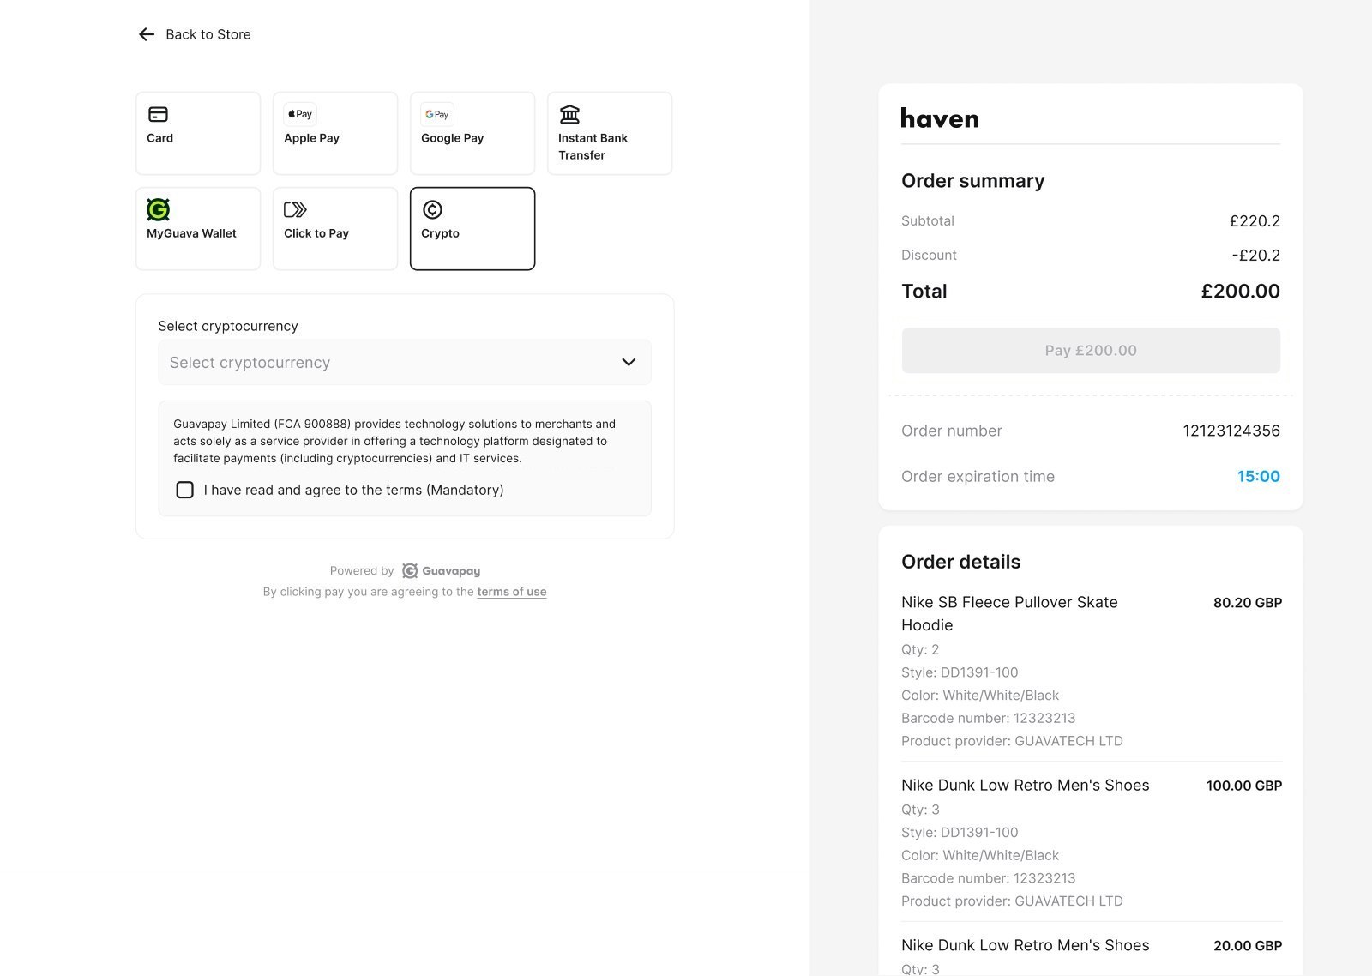
Task: Select the Click to Pay icon
Action: coord(295,209)
